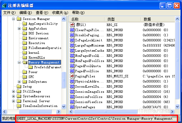The height and width of the screenshot is (123, 182).
Task: Select the SessionImageSize value icon
Action: [72, 92]
